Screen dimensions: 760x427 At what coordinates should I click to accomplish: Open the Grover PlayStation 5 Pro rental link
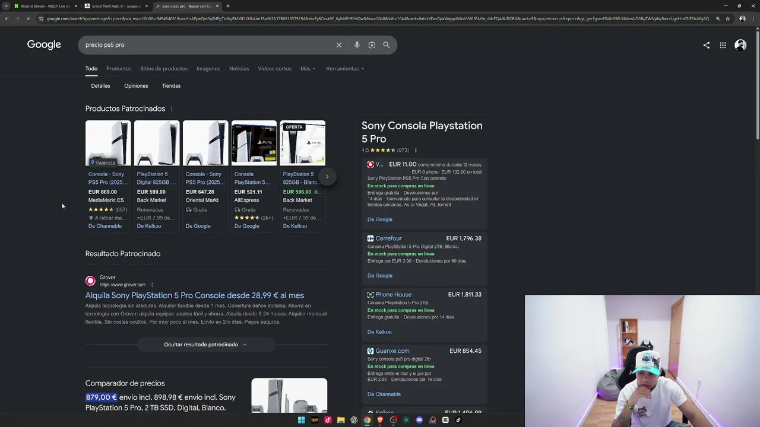[195, 295]
